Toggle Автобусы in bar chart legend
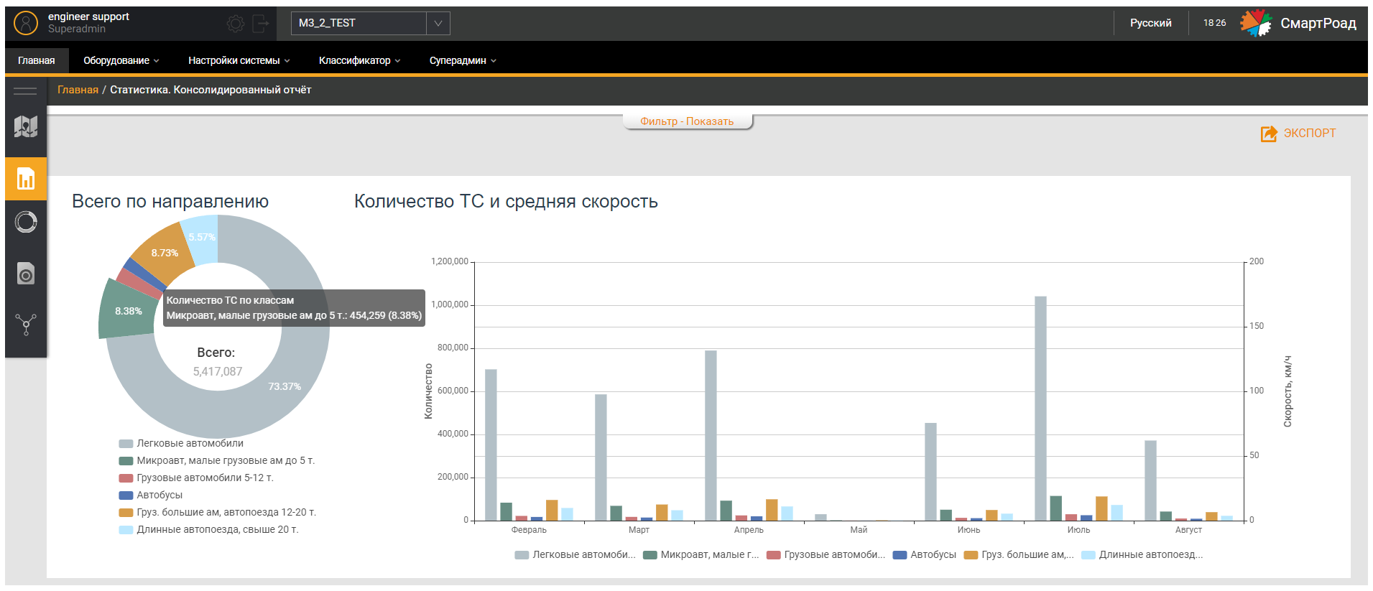 pyautogui.click(x=925, y=555)
